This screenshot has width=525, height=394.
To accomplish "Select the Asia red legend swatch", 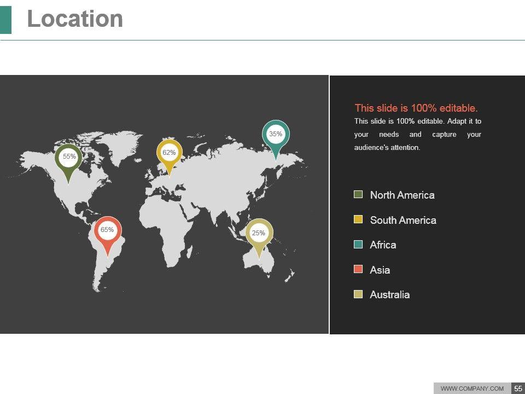I will (x=359, y=269).
